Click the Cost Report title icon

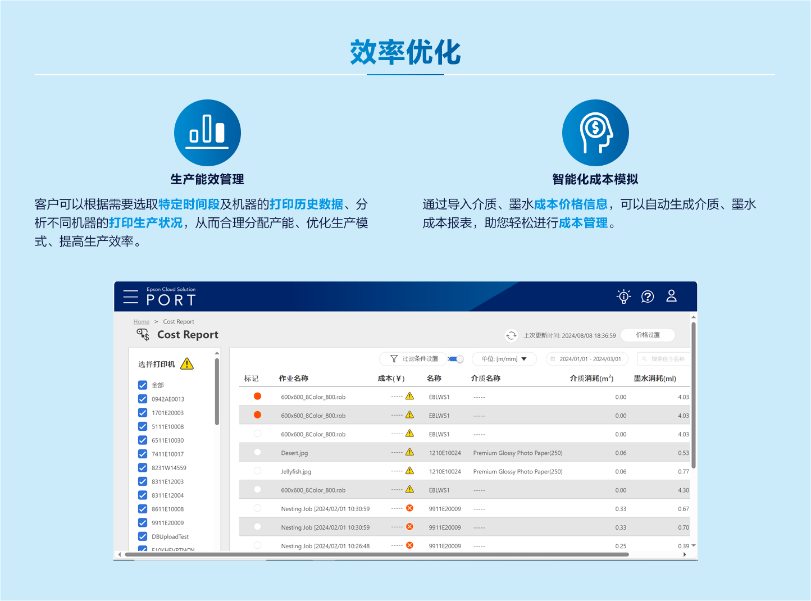click(143, 335)
